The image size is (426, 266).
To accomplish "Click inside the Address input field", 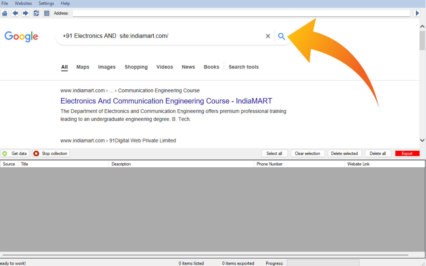I will click(241, 13).
